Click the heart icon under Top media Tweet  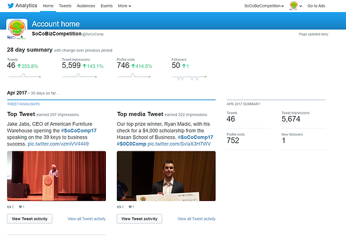click(130, 207)
